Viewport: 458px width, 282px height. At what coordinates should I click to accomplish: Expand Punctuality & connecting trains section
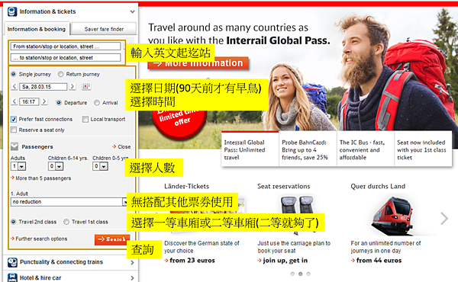coord(132,262)
